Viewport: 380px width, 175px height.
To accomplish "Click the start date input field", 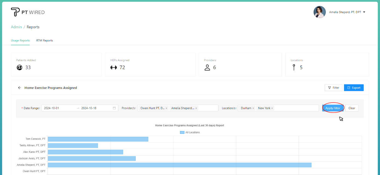I will click(x=58, y=108).
